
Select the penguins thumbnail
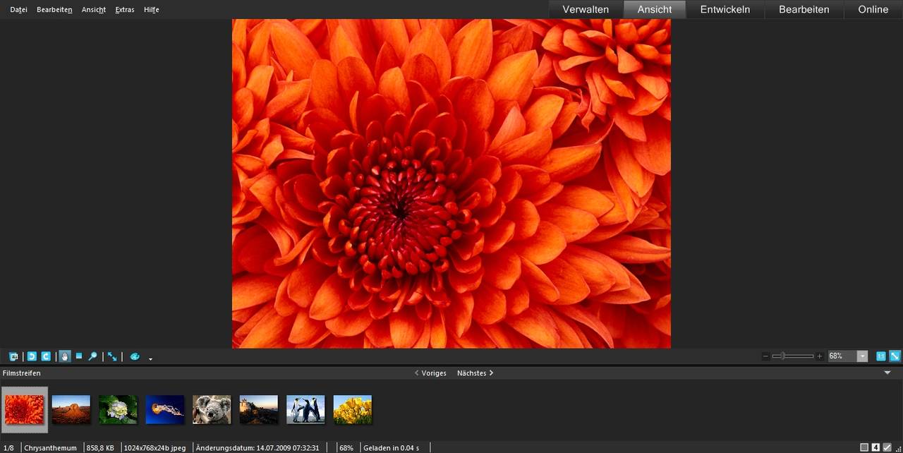(305, 409)
